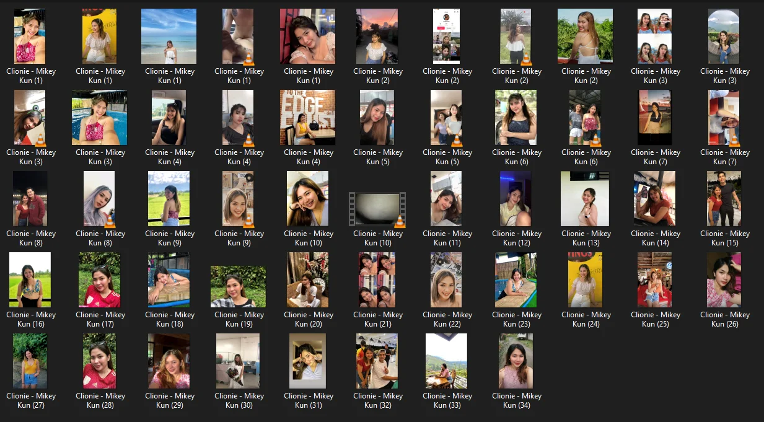Open the yellow-background photo named Kun (1)
This screenshot has height=422, width=764.
pyautogui.click(x=99, y=37)
